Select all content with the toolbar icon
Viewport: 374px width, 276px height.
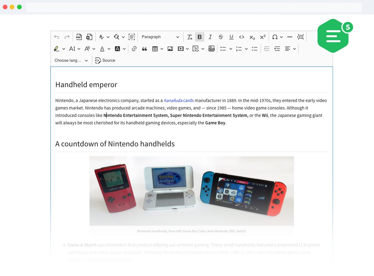[132, 37]
